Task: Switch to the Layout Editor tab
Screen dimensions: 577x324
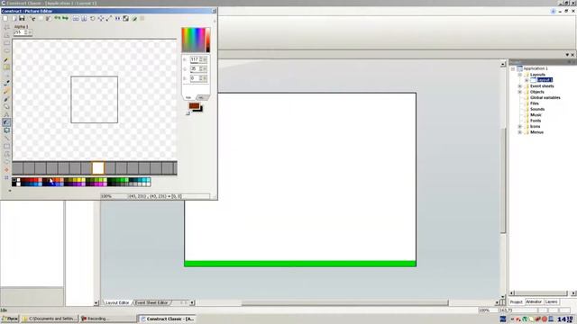Action: [x=117, y=302]
